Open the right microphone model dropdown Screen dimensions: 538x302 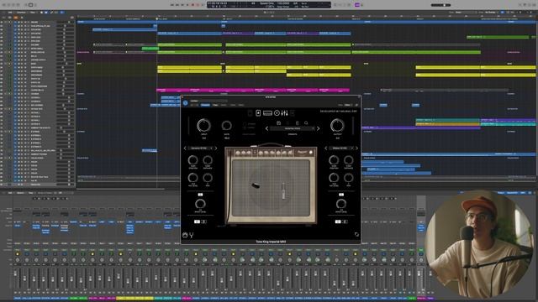pos(341,148)
